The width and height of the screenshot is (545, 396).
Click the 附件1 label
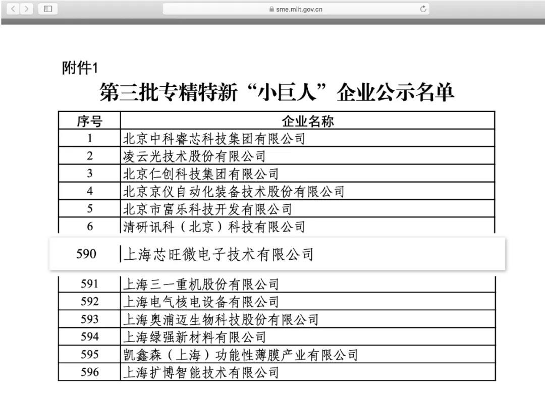pos(80,68)
